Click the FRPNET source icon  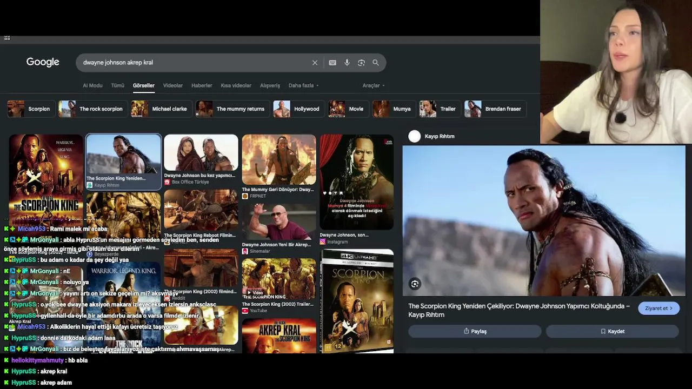point(245,196)
